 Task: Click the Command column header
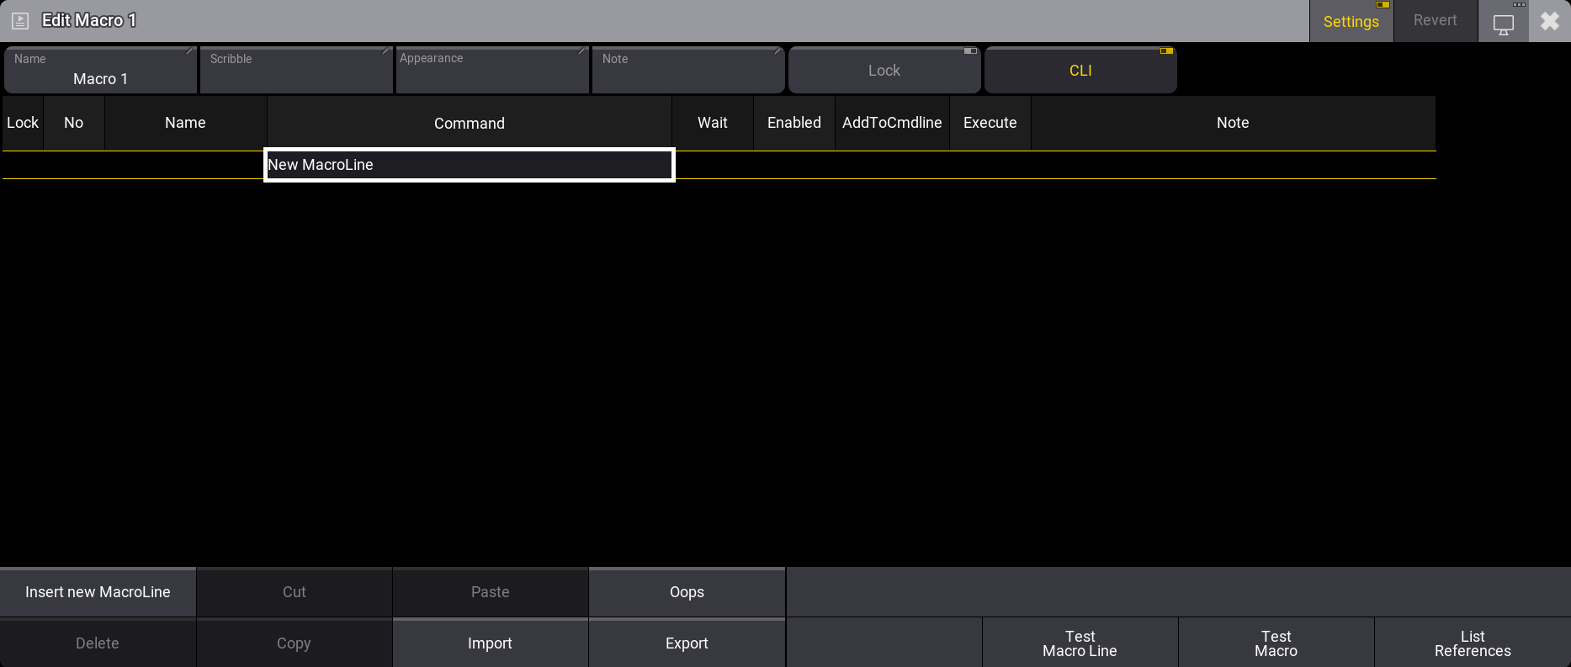[x=469, y=124]
